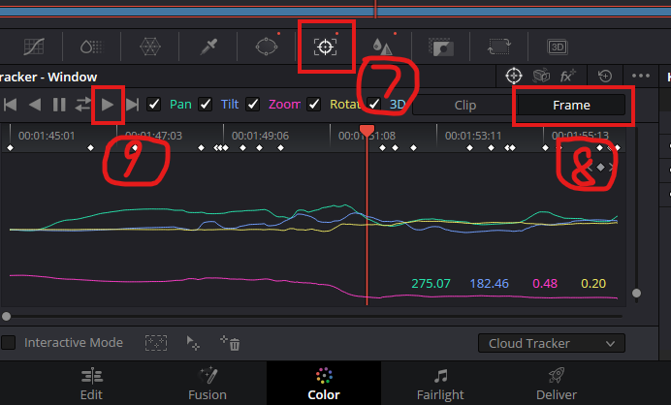671x405 pixels.
Task: Click the vertical zoom slider handle
Action: [x=636, y=293]
